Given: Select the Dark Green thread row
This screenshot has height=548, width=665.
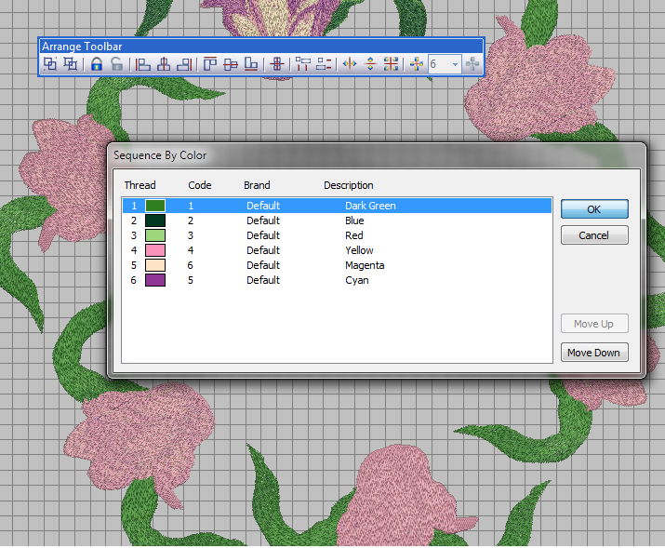Looking at the screenshot, I should click(x=338, y=206).
